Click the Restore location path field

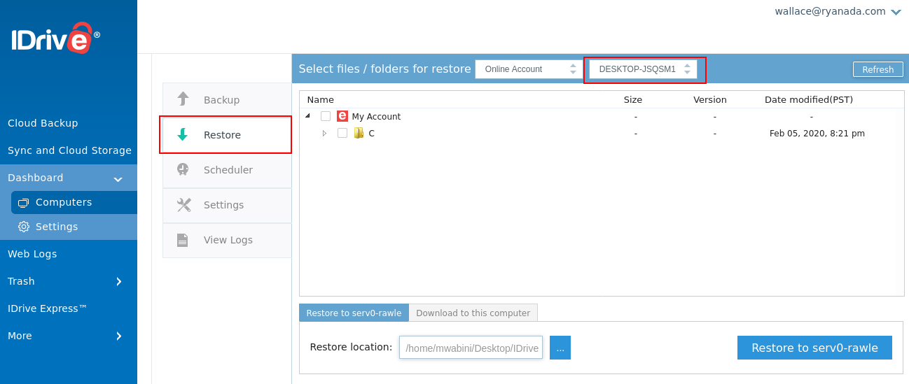[471, 348]
